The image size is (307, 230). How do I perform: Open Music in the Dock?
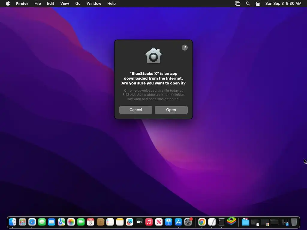coord(149,222)
